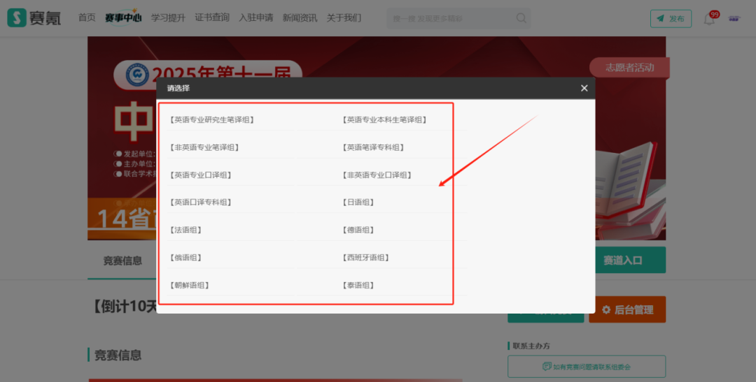
Task: Go to 首页 in navigation
Action: click(x=87, y=17)
